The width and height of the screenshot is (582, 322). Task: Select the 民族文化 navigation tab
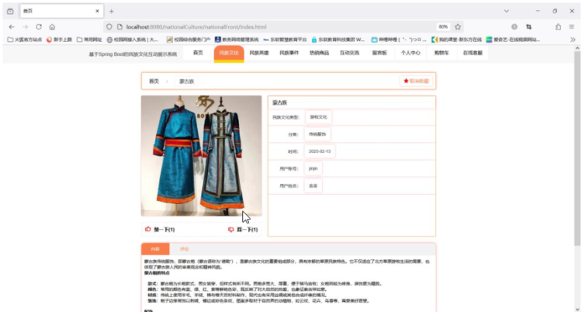pyautogui.click(x=229, y=54)
